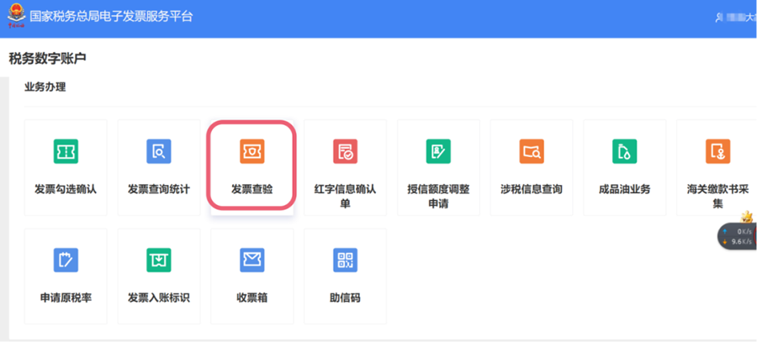757x342 pixels.
Task: Click the 海关缴款书采集 anchor icon
Action: tap(717, 151)
